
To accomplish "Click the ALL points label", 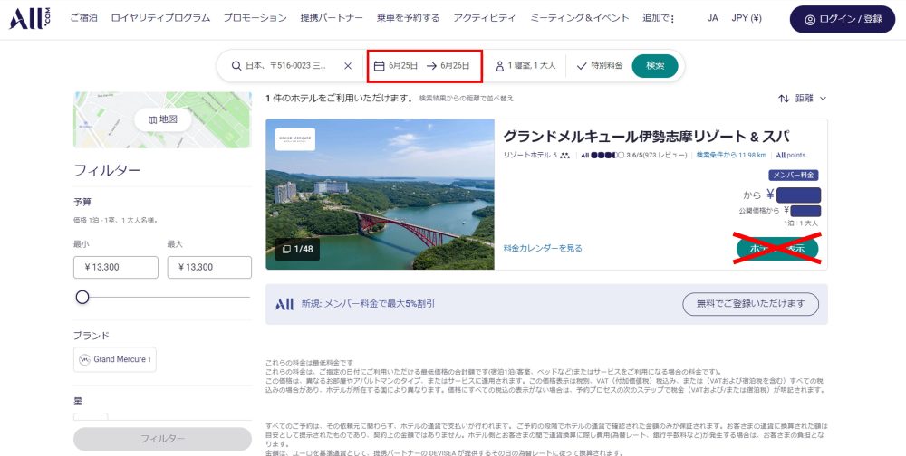I will (790, 156).
